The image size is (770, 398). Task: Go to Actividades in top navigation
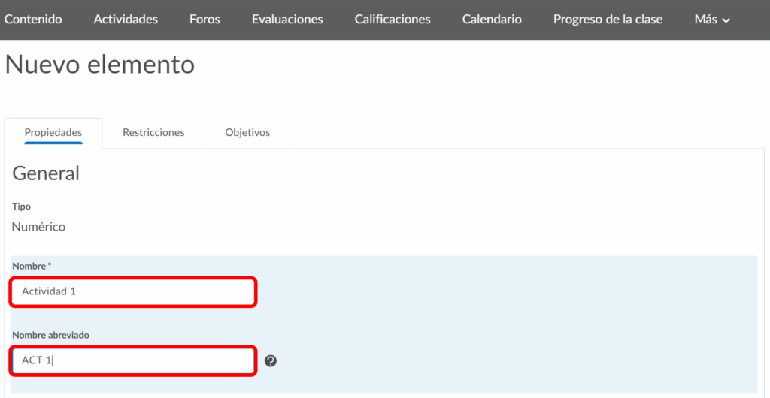126,20
